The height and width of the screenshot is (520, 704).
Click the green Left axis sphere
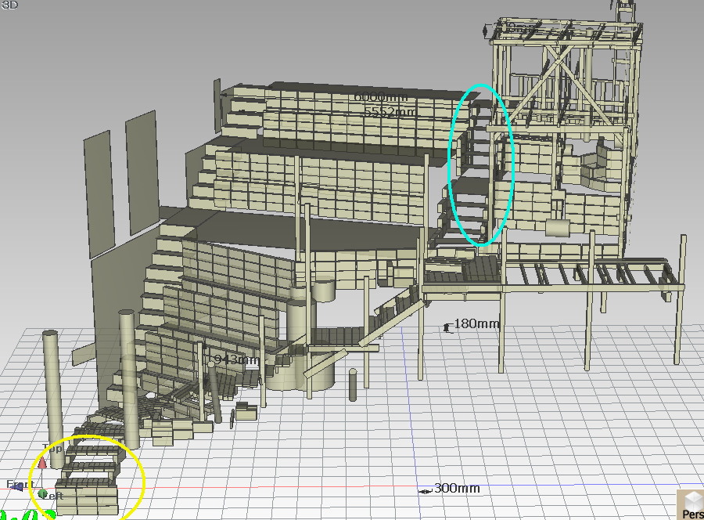(42, 494)
